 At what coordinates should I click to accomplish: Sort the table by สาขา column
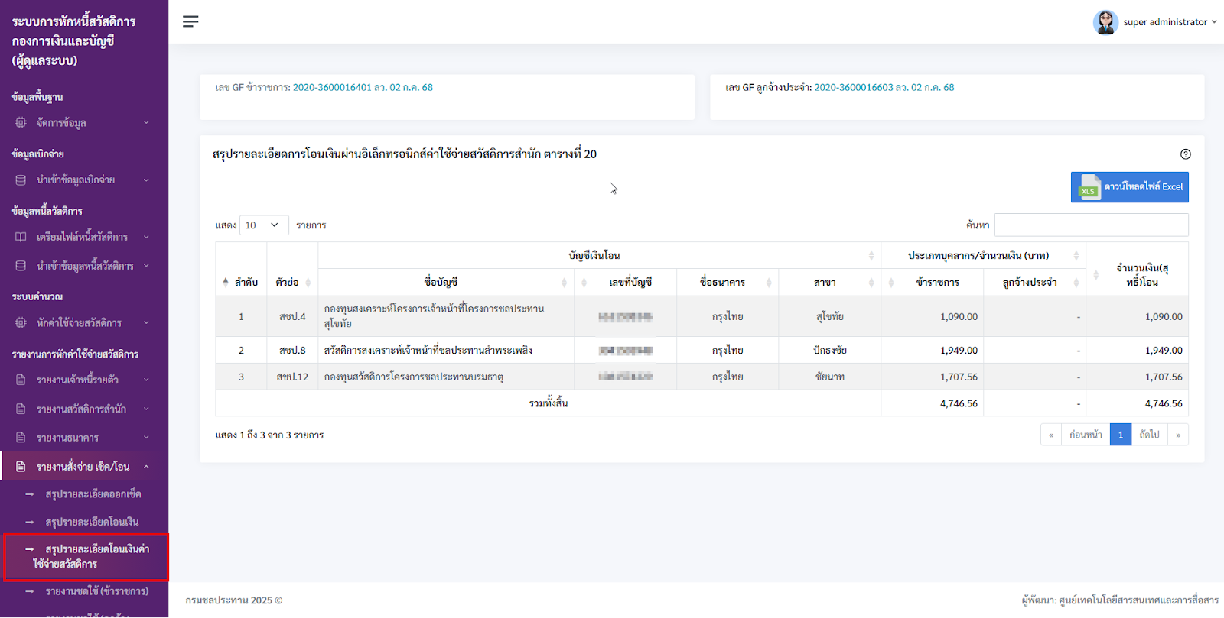830,282
